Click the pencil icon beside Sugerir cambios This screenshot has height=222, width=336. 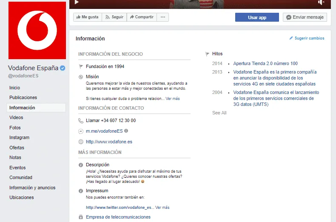291,38
